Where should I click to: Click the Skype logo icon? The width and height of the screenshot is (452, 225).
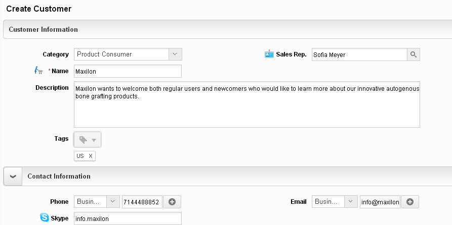45,218
